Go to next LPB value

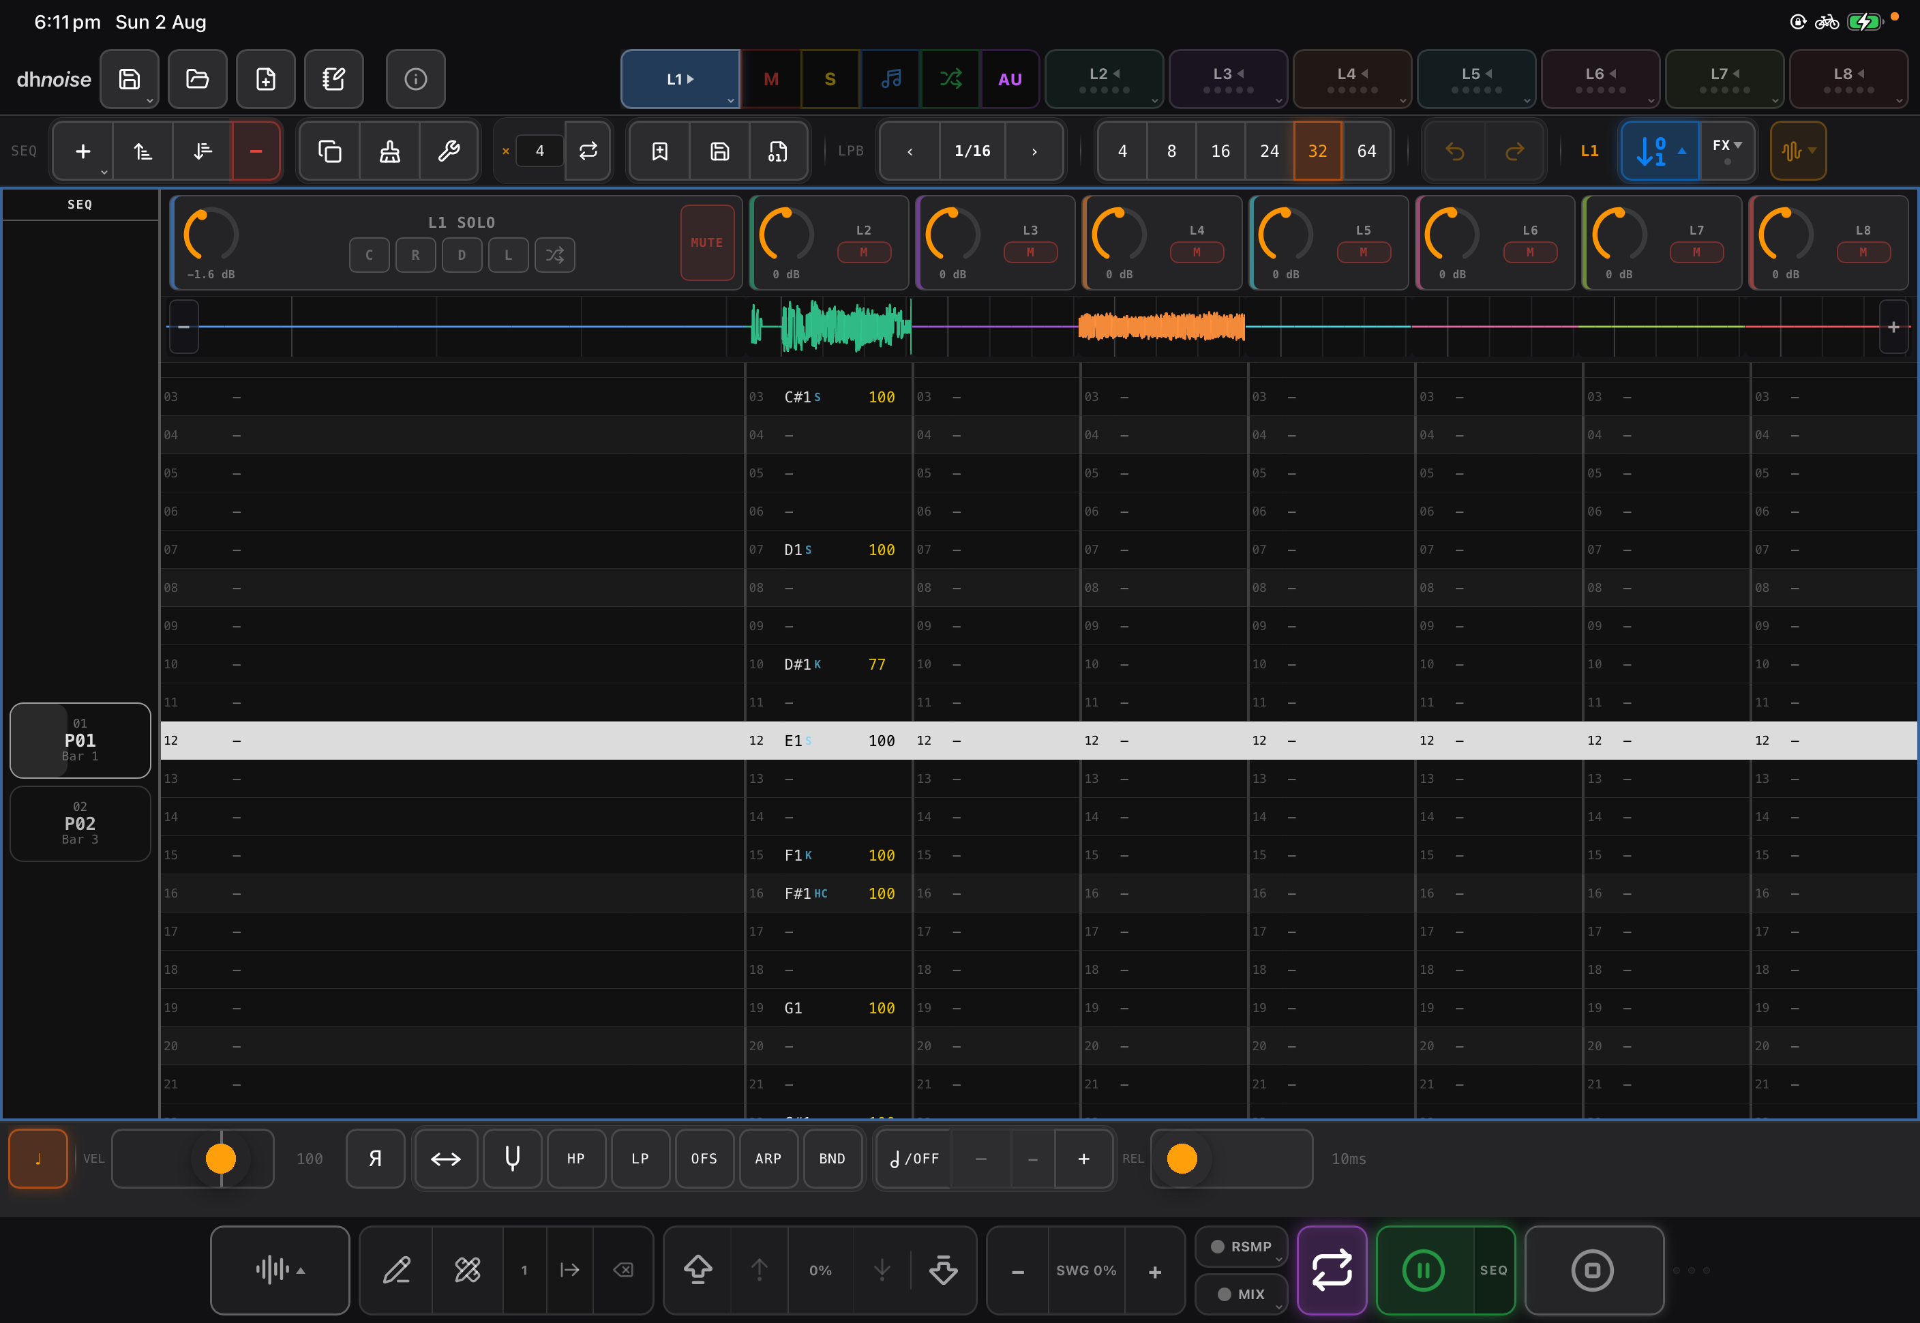coord(1034,151)
